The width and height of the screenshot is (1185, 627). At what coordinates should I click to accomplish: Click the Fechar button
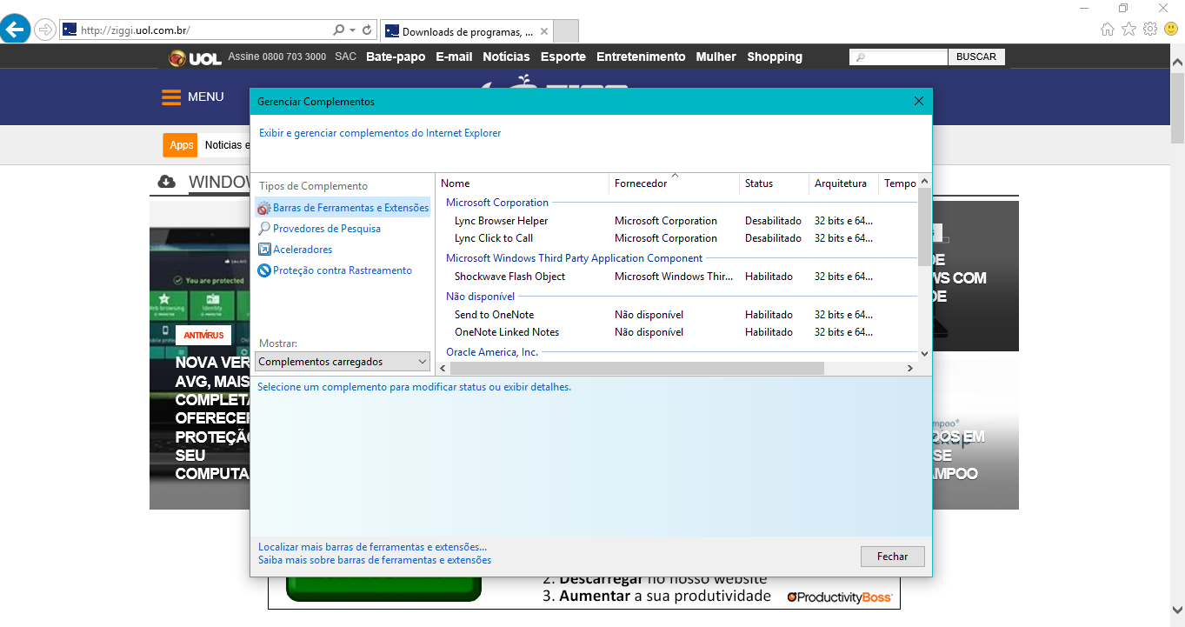point(892,557)
